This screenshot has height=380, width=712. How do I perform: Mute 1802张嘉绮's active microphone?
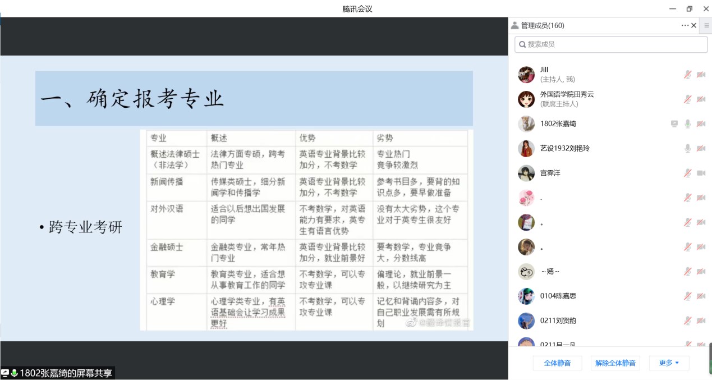(687, 124)
